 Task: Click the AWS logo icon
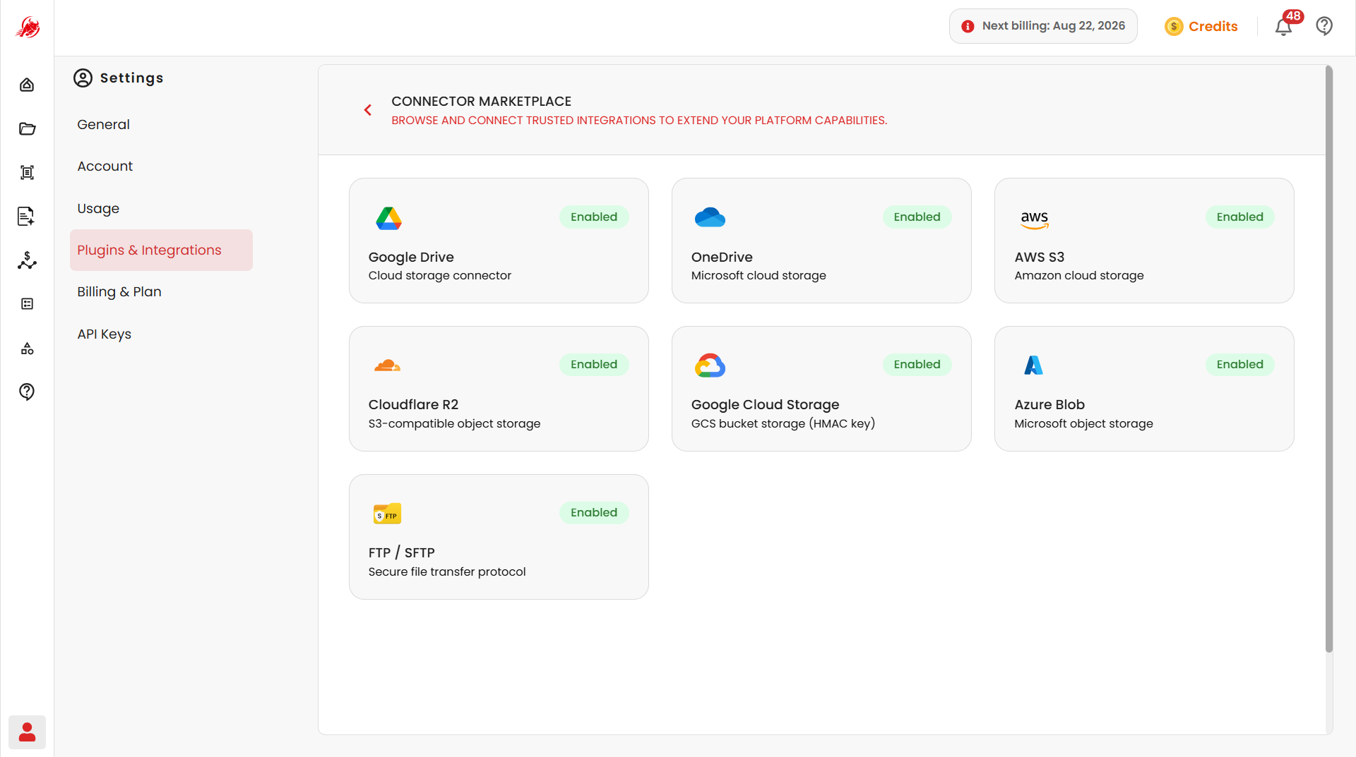coord(1035,219)
